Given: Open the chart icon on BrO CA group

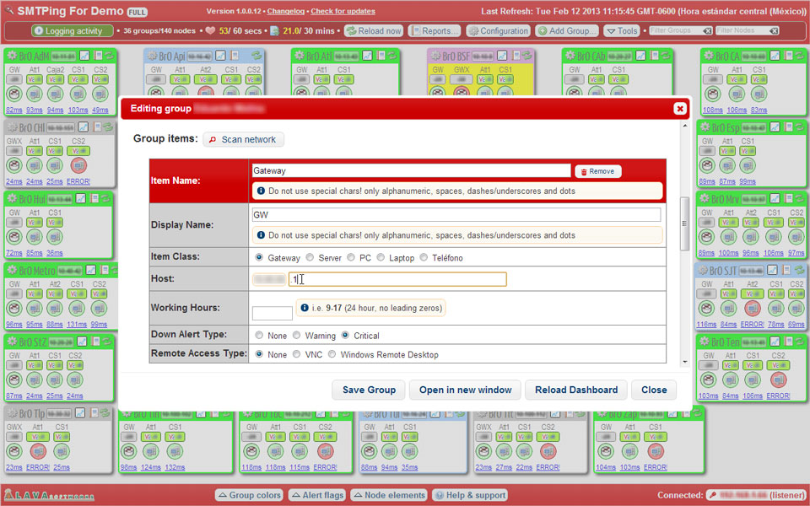Looking at the screenshot, I should tap(773, 56).
